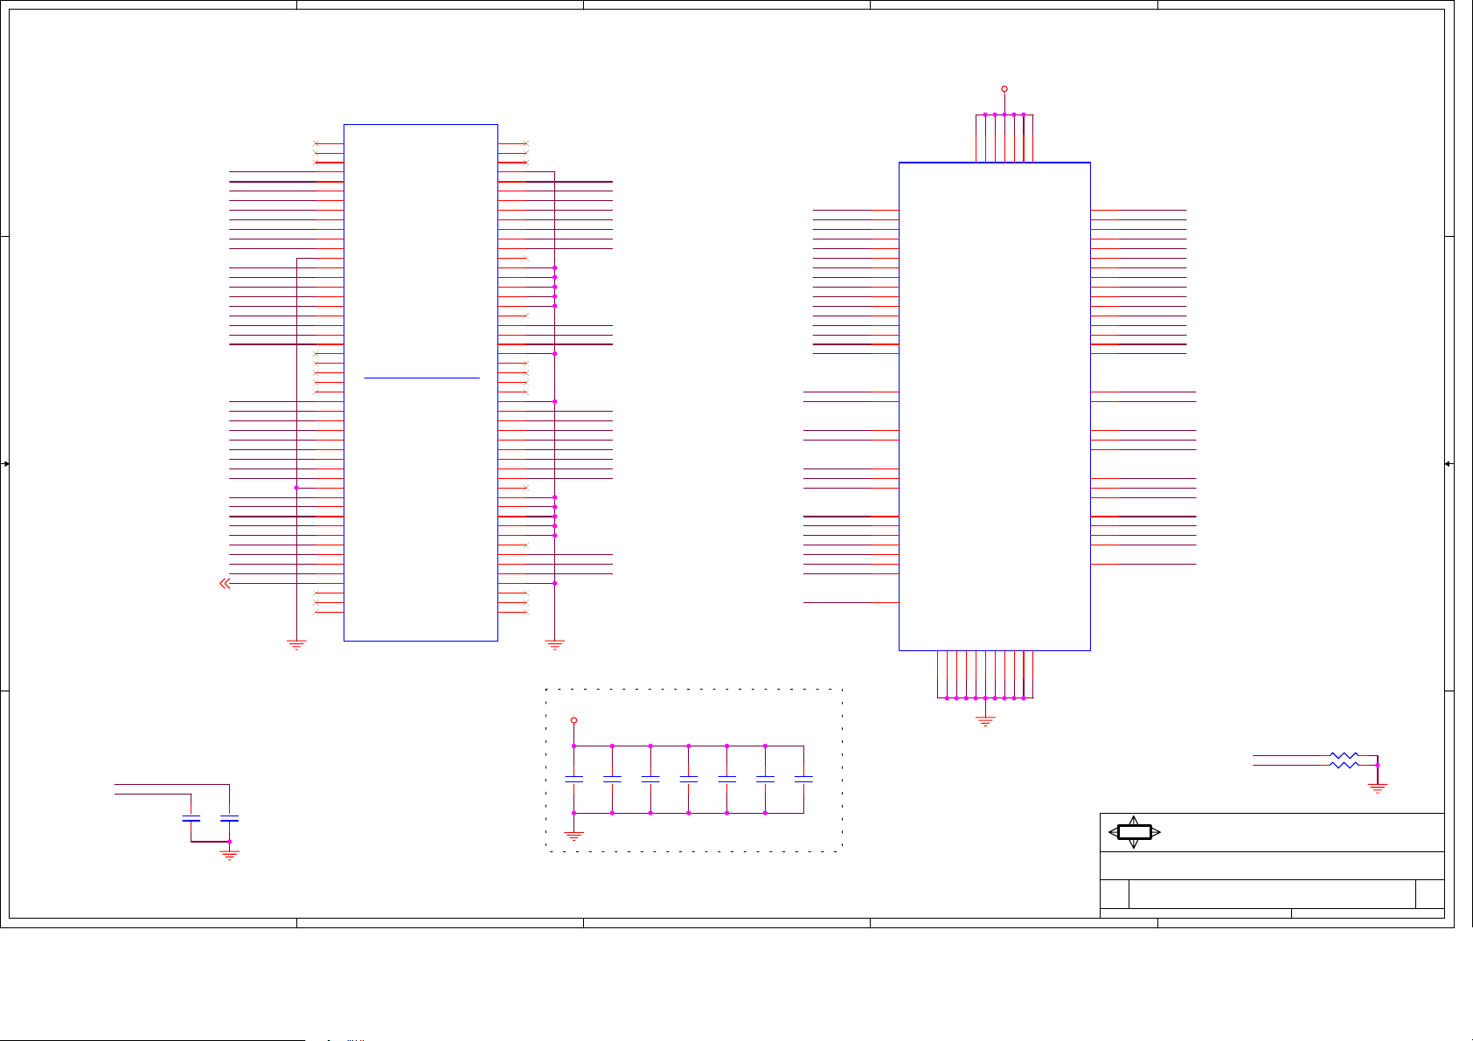Select the ground symbol below the two-capacitor pair

pyautogui.click(x=229, y=855)
